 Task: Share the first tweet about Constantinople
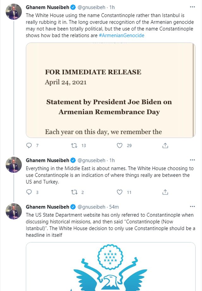[x=165, y=145]
